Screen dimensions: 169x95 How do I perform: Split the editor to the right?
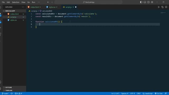[166, 7]
